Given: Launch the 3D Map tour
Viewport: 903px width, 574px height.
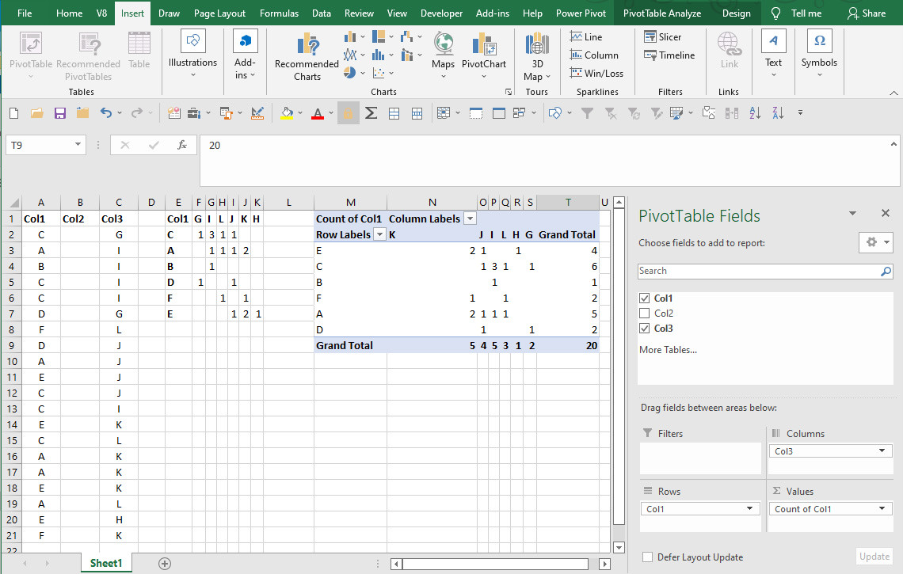Looking at the screenshot, I should [537, 56].
